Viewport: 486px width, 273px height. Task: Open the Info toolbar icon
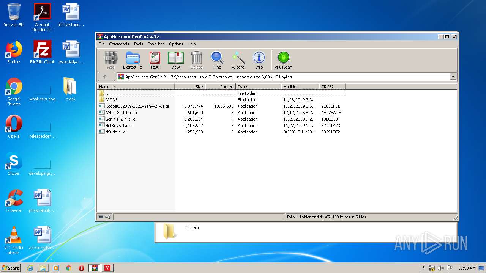(259, 60)
